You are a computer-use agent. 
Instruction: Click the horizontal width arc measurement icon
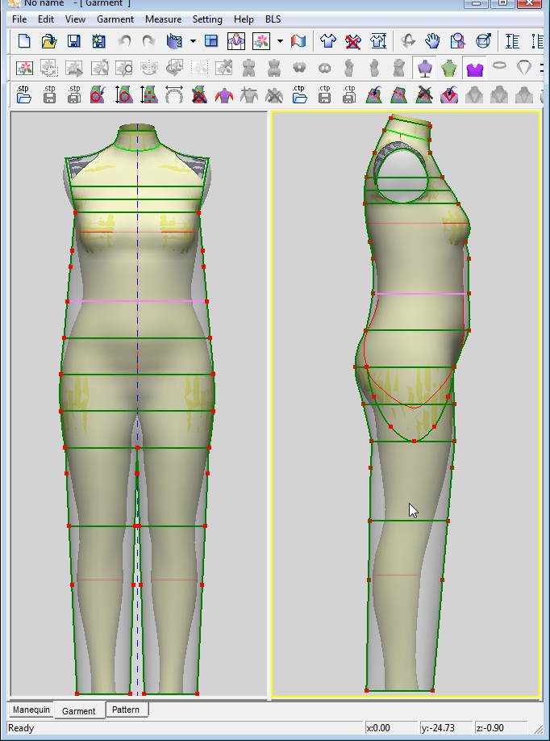pos(173,94)
